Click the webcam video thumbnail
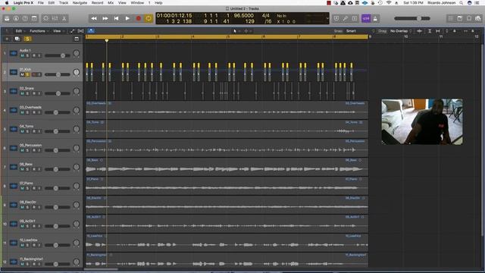Screen dimensions: 485x273 pyautogui.click(x=422, y=121)
